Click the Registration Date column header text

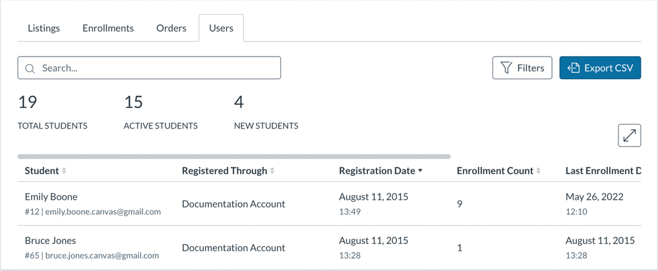pyautogui.click(x=376, y=171)
